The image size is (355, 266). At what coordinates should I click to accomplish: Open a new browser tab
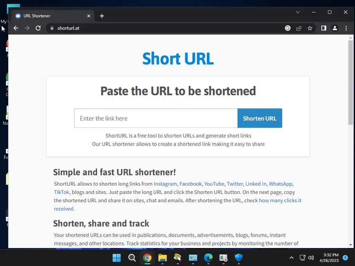click(102, 16)
